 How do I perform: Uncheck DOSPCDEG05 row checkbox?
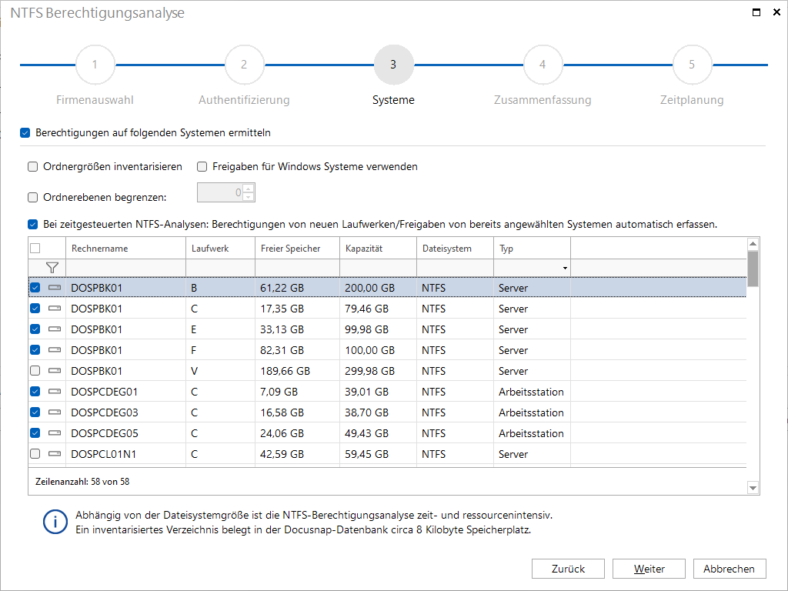tap(35, 432)
